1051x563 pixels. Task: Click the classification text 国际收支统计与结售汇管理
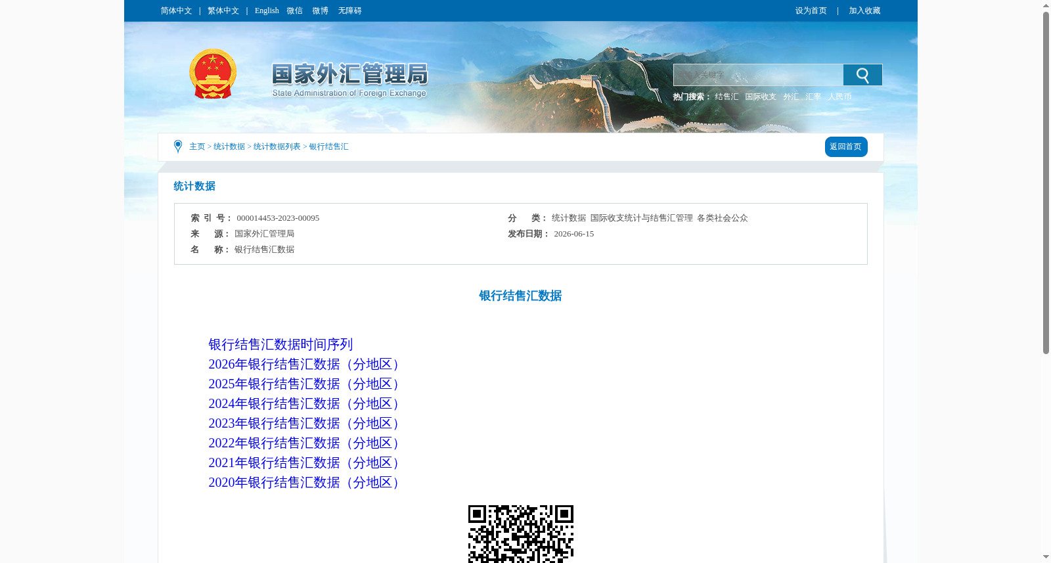click(x=641, y=218)
